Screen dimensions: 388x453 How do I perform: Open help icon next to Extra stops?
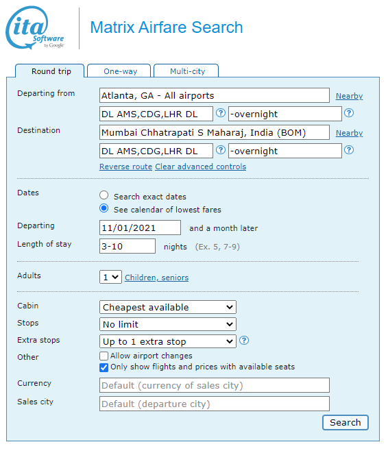[x=244, y=341]
